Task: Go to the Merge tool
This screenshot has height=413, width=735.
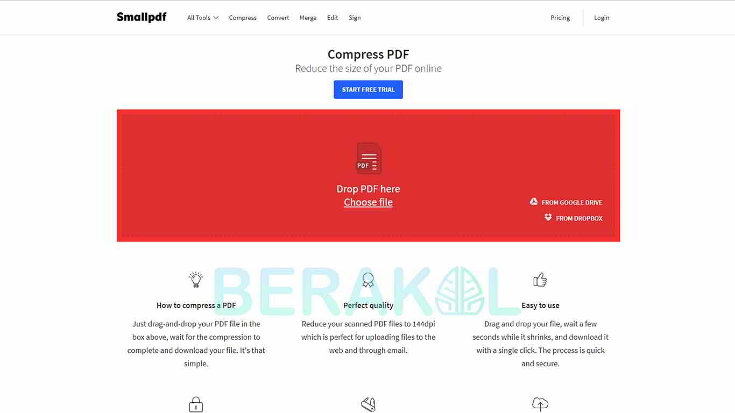Action: 308,18
